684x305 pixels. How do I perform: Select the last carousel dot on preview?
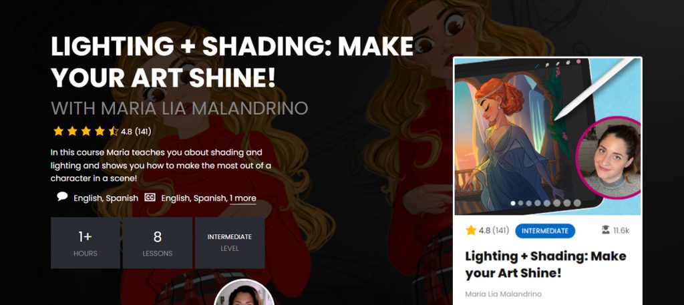point(577,203)
